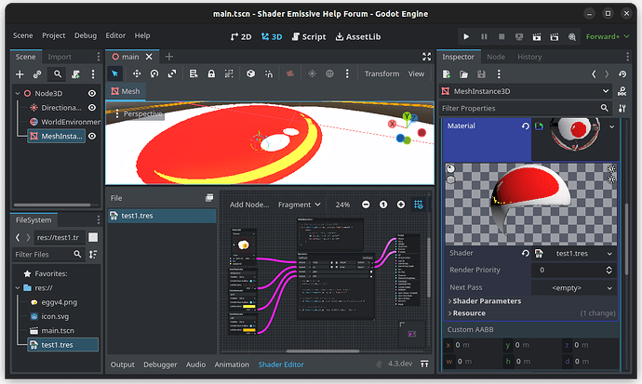Screen dimensions: 642x384
Task: Stop the running project
Action: click(x=502, y=37)
